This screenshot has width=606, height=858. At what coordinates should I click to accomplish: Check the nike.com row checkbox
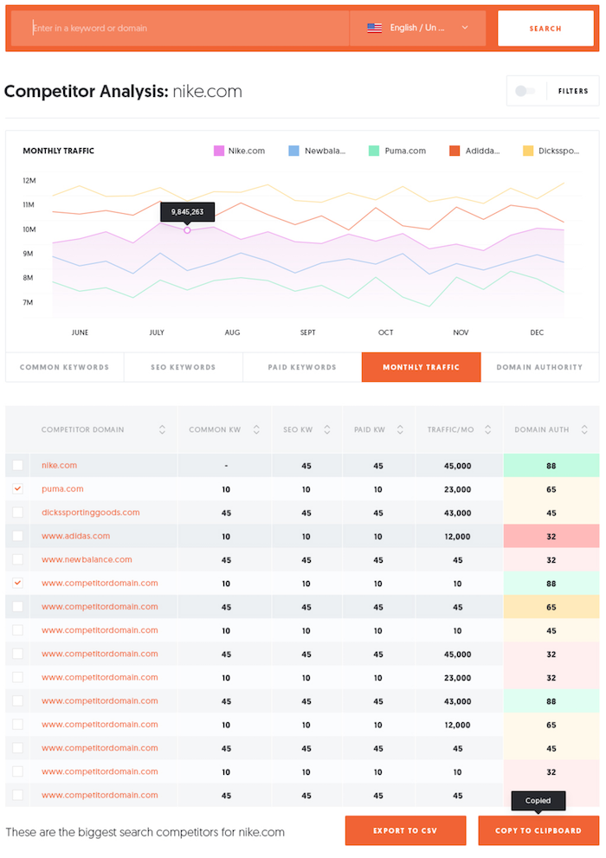tap(18, 466)
